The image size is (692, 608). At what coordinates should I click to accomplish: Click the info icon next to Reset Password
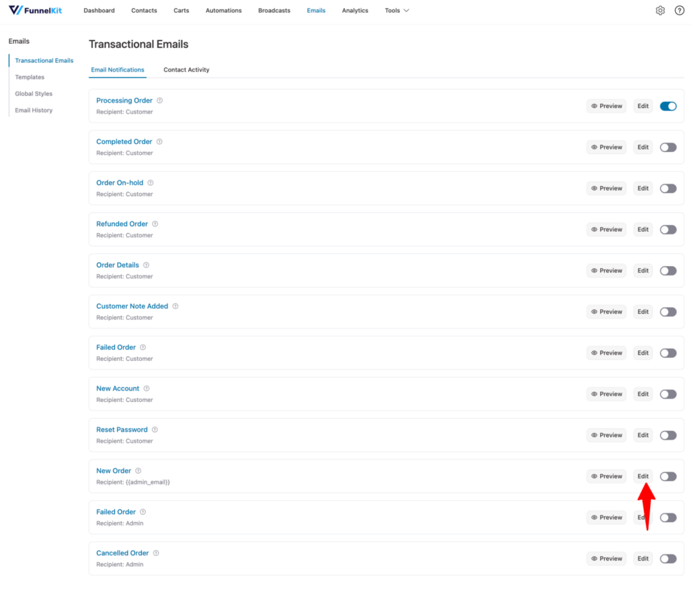point(154,429)
